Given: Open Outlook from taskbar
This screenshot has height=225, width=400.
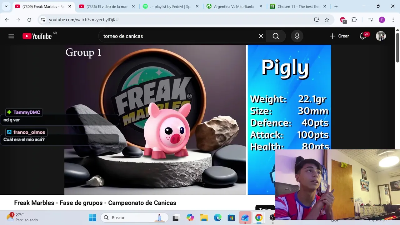Looking at the screenshot, I should pos(245,217).
